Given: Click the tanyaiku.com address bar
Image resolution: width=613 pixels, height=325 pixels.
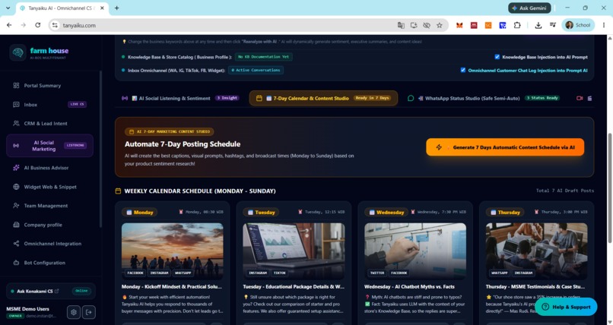Looking at the screenshot, I should click(227, 25).
